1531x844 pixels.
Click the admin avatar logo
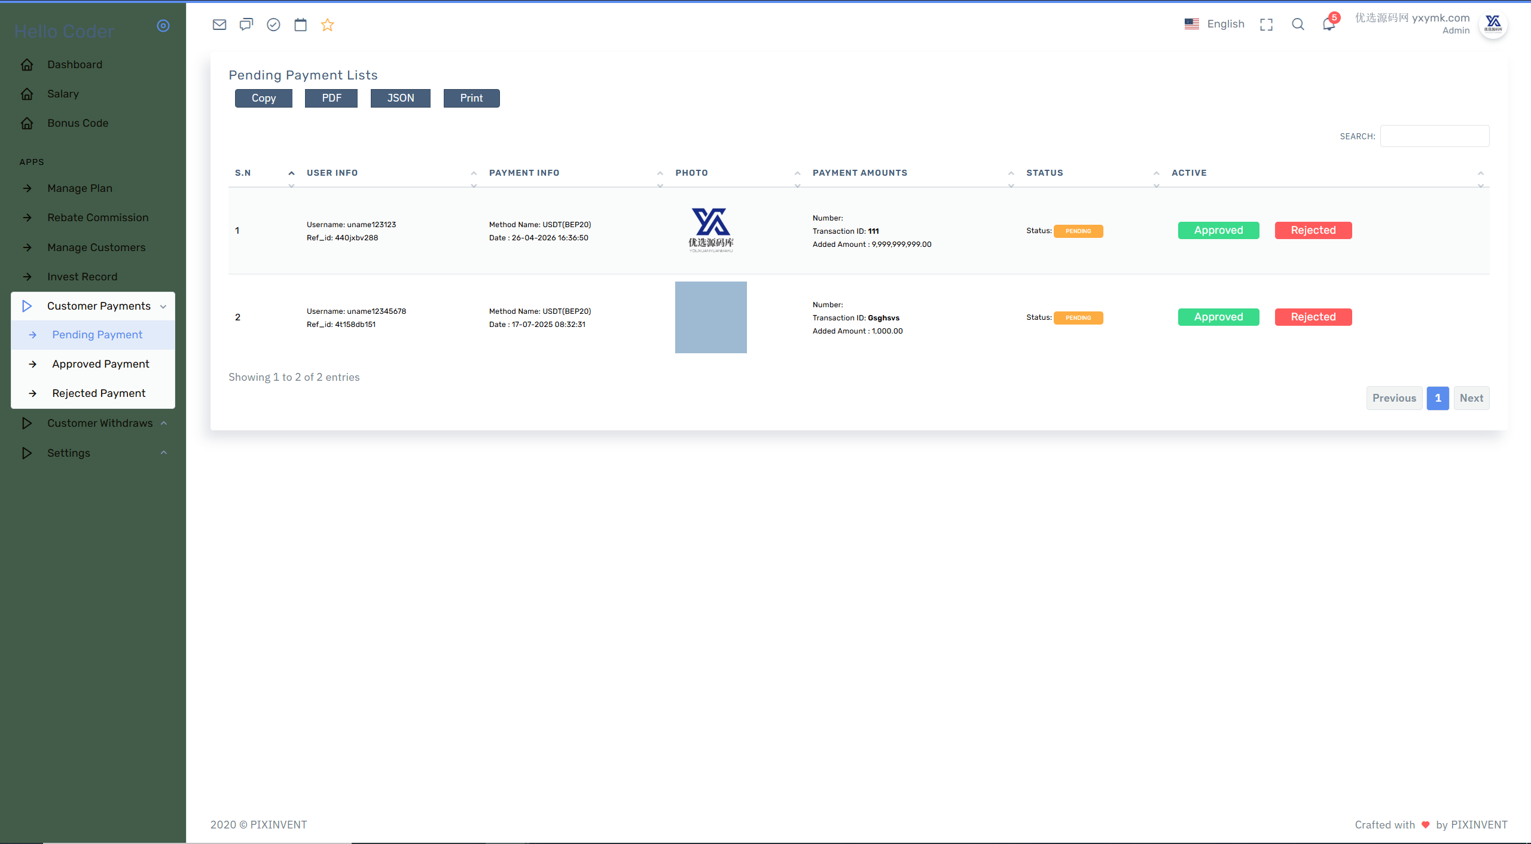coord(1493,25)
